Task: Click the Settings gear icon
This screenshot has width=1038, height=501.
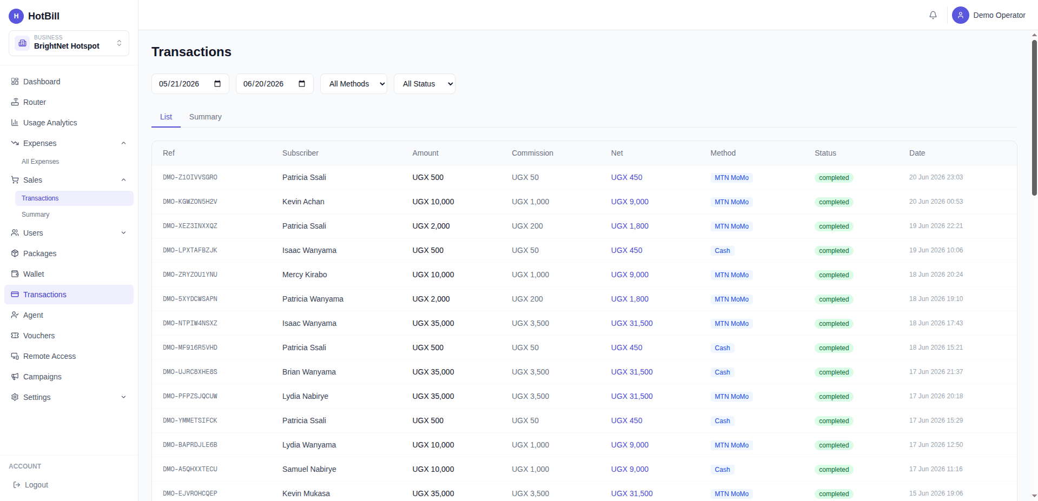Action: (x=15, y=397)
